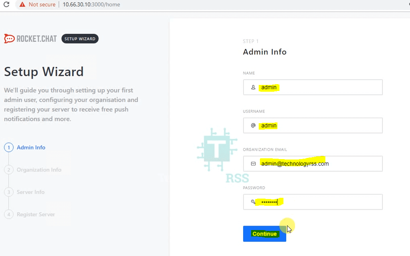Click the key icon in Password field
This screenshot has height=256, width=410.
pyautogui.click(x=253, y=202)
